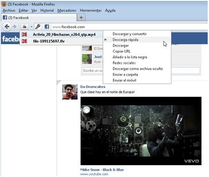Click the Video DownloadHelper toolbar icon
The width and height of the screenshot is (209, 177).
click(25, 27)
